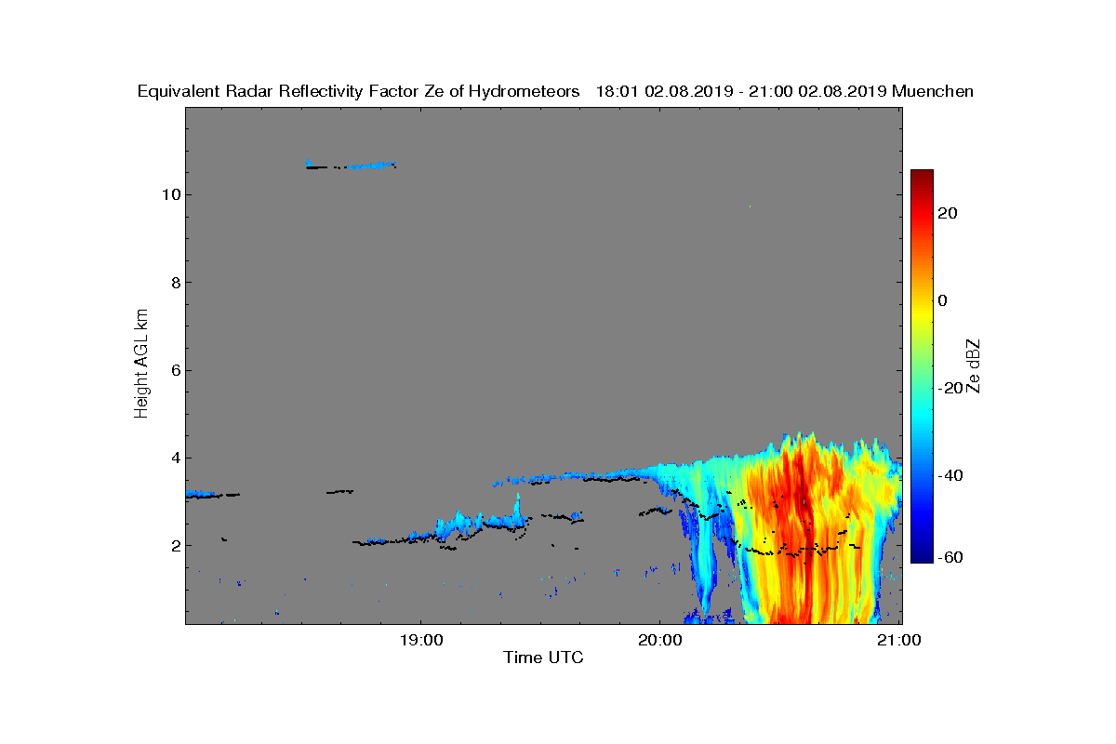1116x744 pixels.
Task: Click the height tick label 10
Action: click(170, 194)
